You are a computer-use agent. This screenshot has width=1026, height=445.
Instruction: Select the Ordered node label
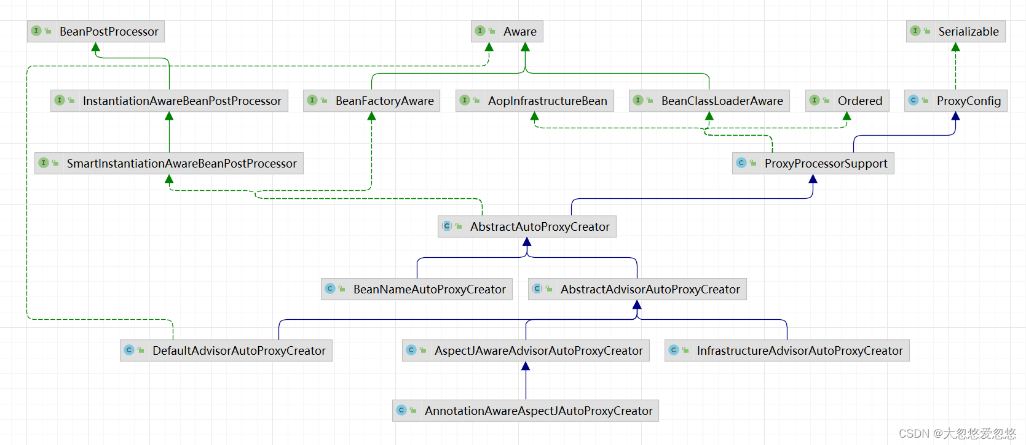click(860, 101)
